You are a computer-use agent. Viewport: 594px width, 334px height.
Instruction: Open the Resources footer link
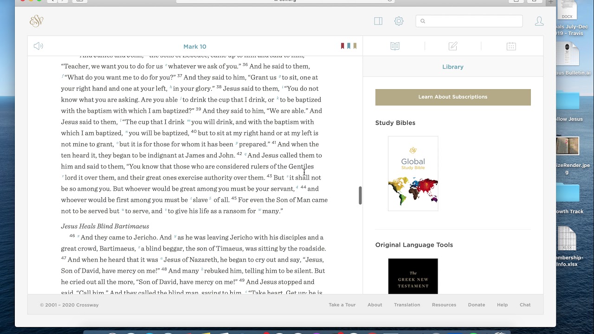point(444,305)
